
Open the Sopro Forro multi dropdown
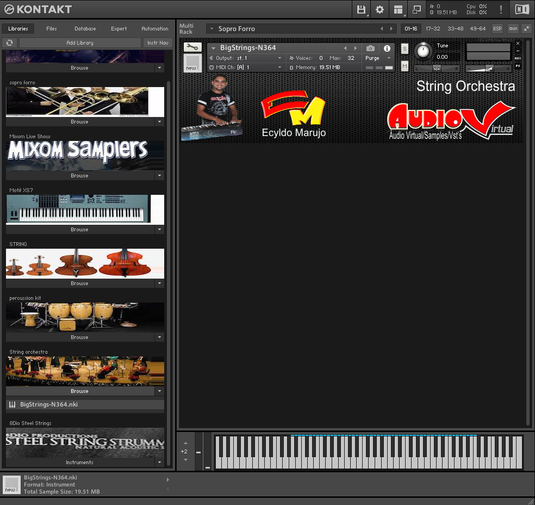211,29
